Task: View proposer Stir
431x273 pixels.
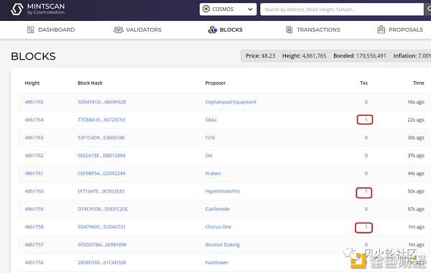Action: [209, 156]
